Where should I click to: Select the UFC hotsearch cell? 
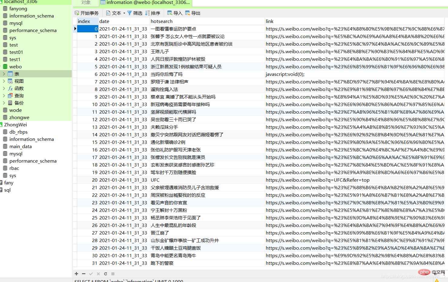155,180
